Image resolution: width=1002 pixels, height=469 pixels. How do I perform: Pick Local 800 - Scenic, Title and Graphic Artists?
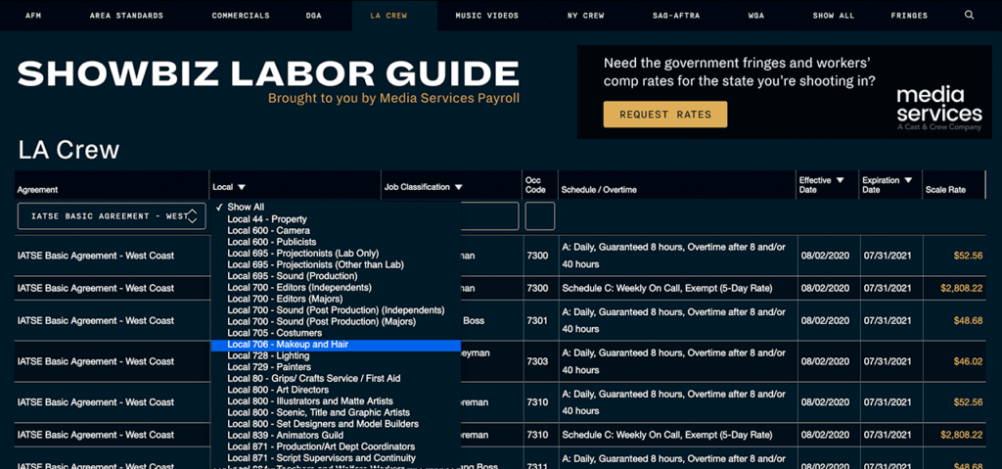coord(336,412)
